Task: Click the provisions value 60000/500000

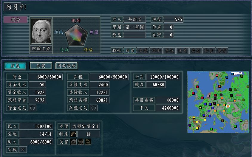Action: pyautogui.click(x=109, y=77)
